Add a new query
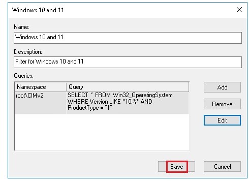This screenshot has width=249, height=183. coord(222,87)
